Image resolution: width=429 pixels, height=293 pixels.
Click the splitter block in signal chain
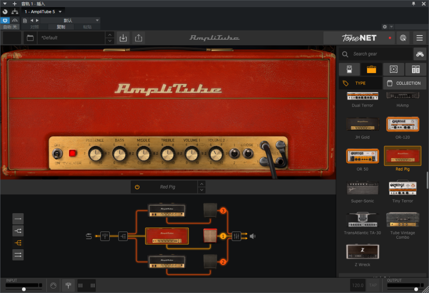coord(123,236)
